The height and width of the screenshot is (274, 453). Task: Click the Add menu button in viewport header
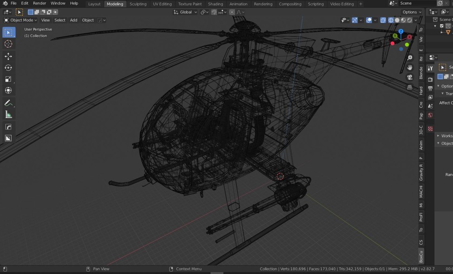[x=73, y=20]
